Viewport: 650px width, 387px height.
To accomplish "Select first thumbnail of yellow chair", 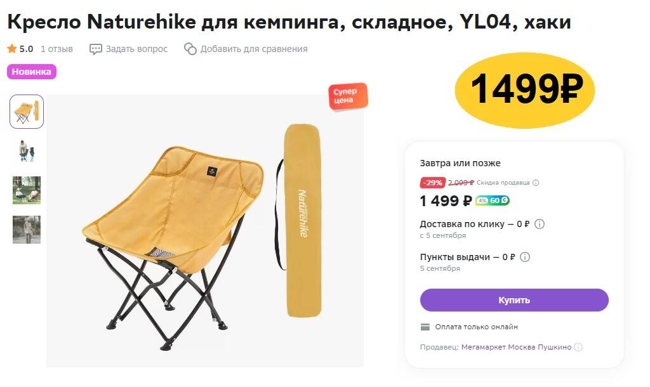I will (x=27, y=112).
